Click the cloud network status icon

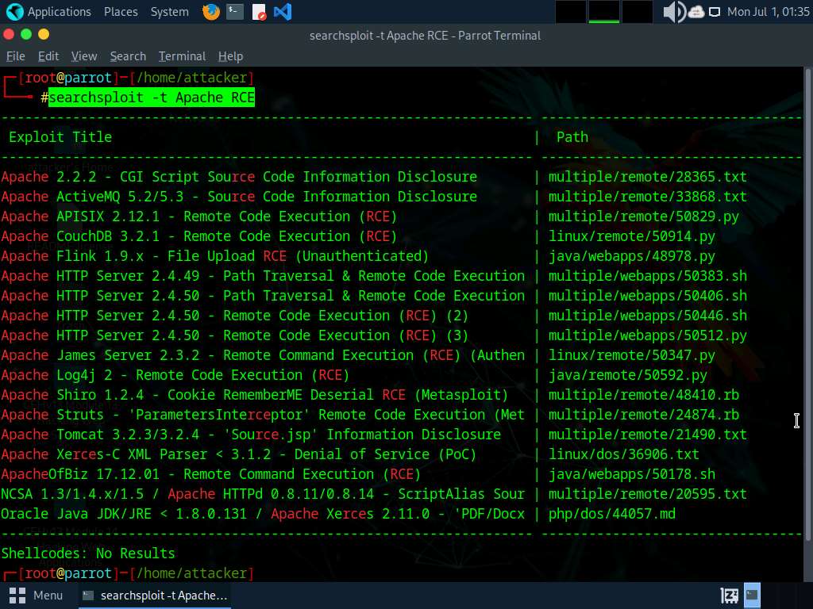(x=696, y=12)
